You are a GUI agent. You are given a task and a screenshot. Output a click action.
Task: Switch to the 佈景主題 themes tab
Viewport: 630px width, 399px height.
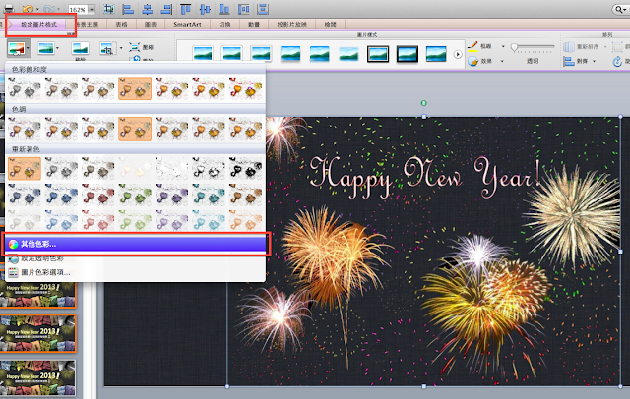[x=88, y=24]
